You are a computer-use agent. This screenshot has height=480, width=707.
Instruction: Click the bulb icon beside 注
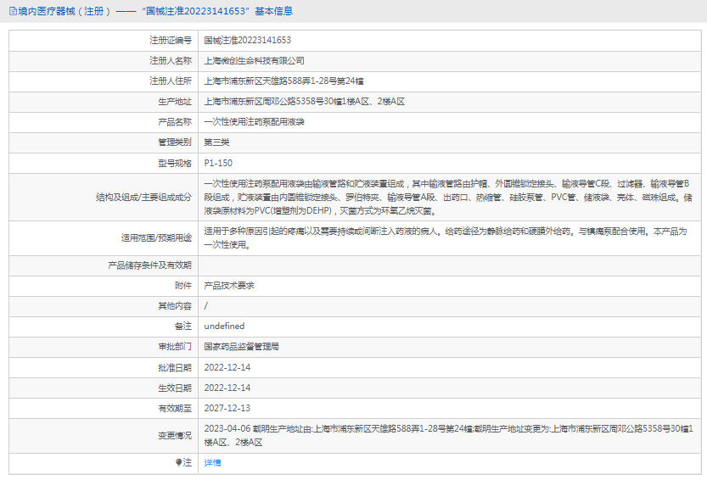(x=178, y=462)
